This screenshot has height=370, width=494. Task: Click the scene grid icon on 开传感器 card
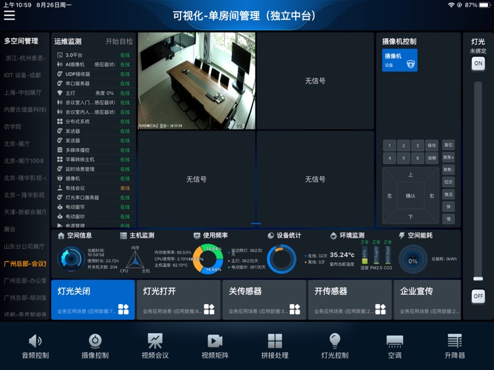click(x=380, y=309)
